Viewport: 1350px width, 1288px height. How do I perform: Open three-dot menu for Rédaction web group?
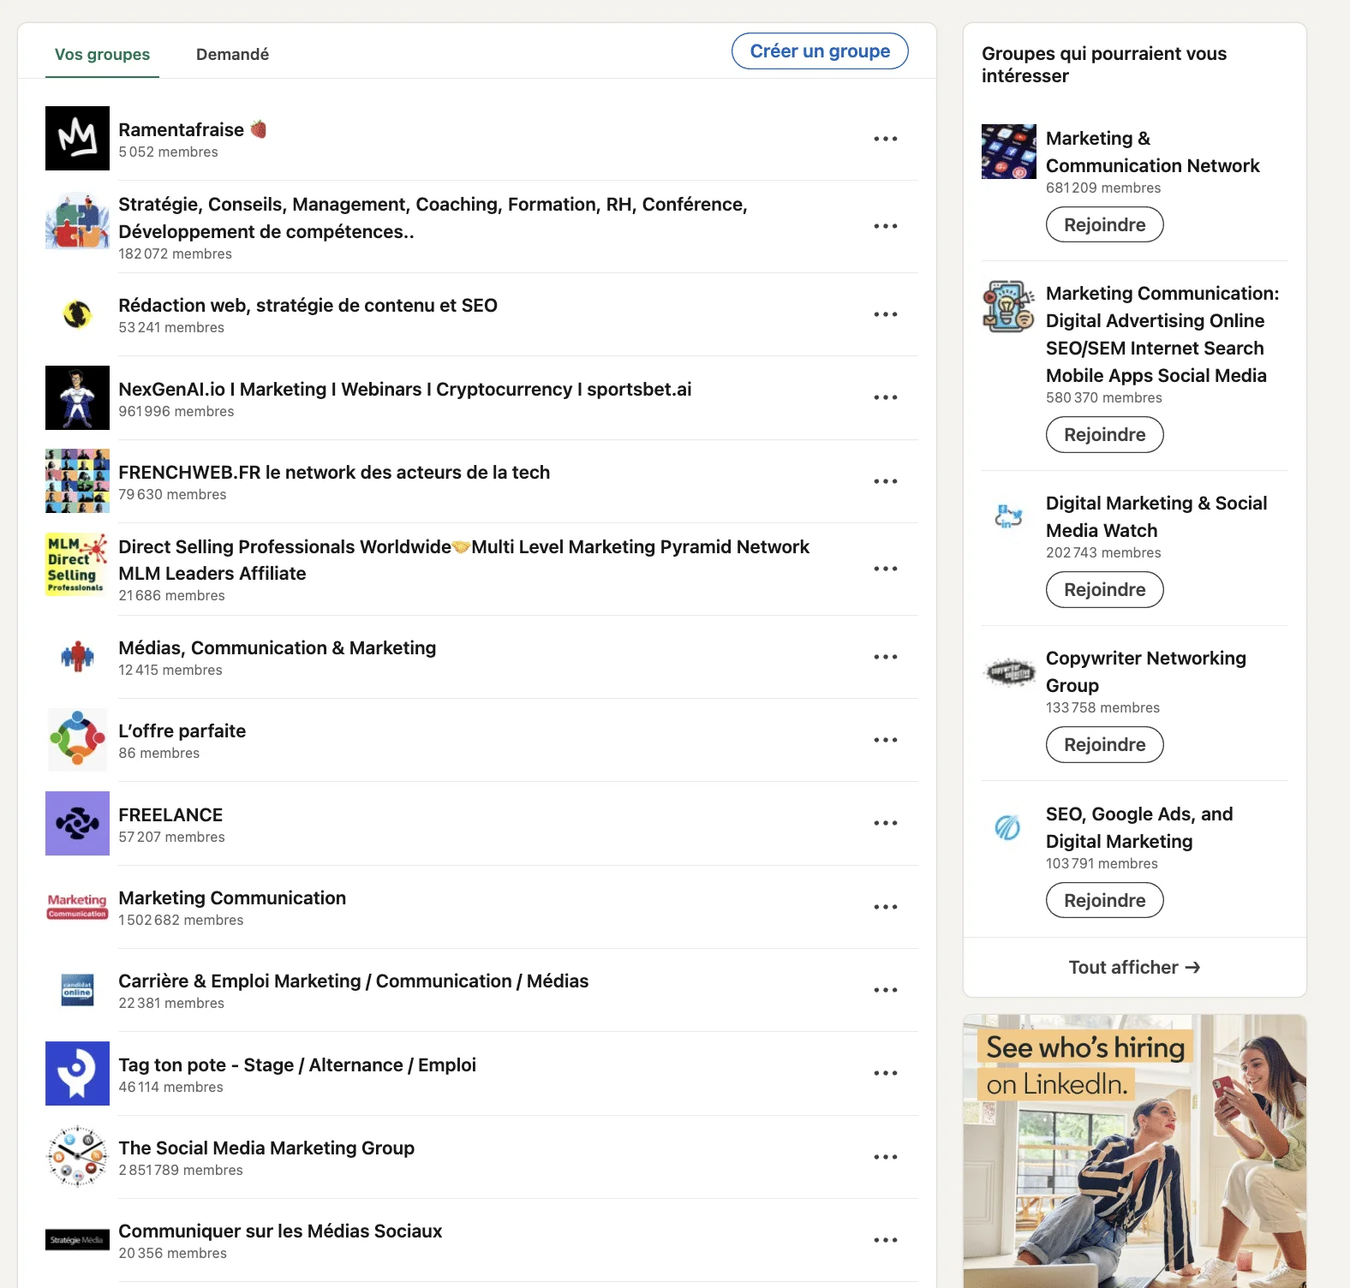pos(886,314)
